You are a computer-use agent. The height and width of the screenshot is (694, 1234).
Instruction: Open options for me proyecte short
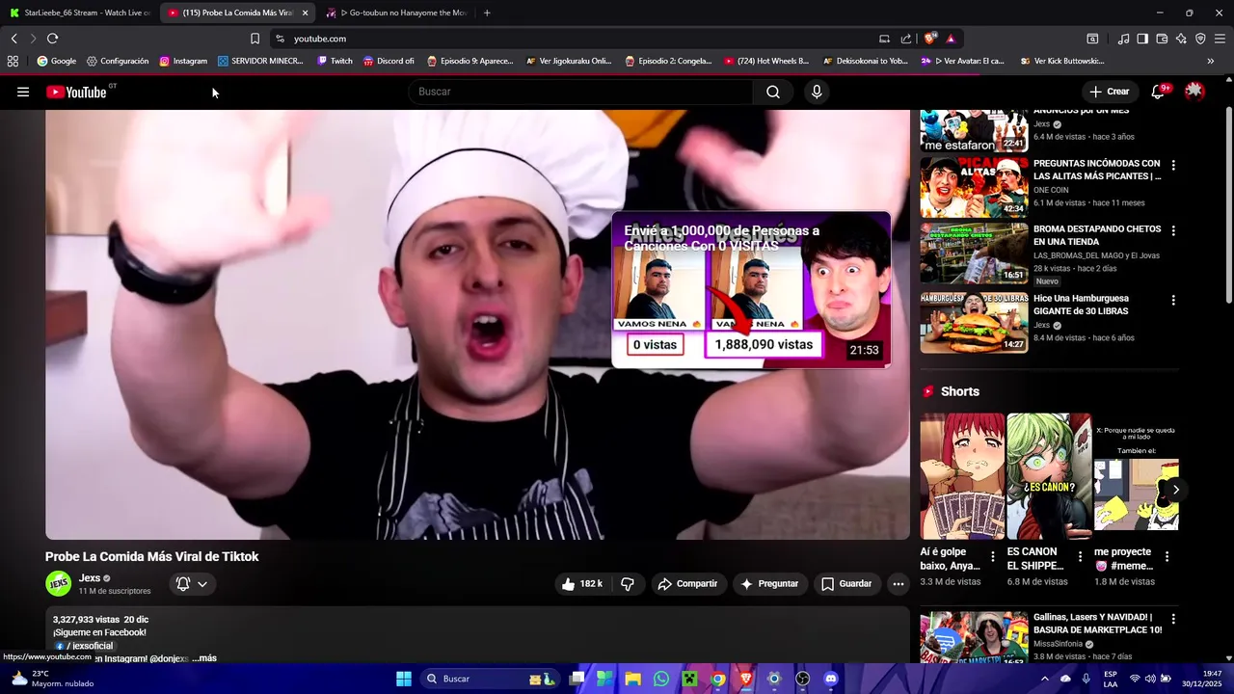(x=1167, y=556)
